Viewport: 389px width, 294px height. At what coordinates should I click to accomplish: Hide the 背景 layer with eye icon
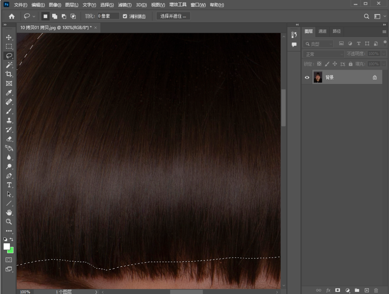click(x=307, y=77)
